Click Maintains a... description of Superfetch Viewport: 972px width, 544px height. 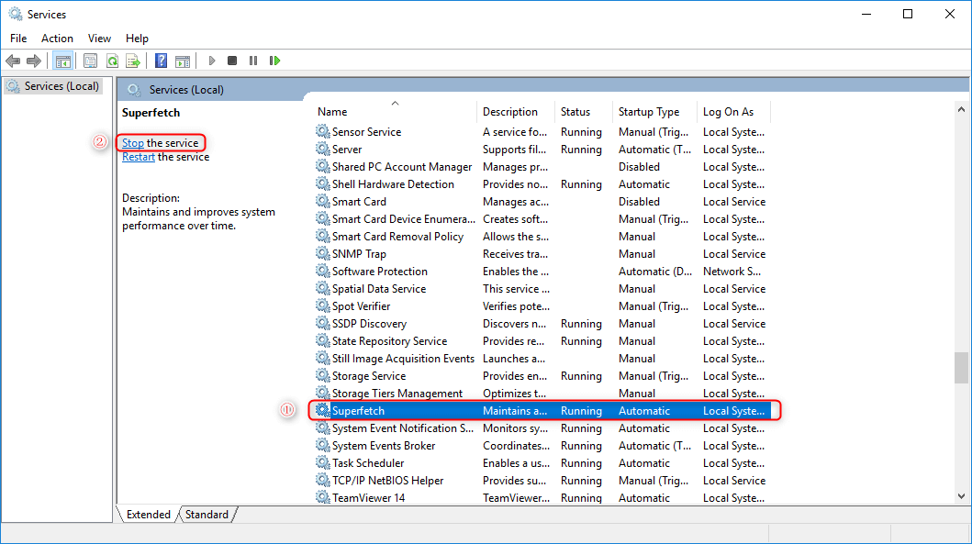point(515,411)
